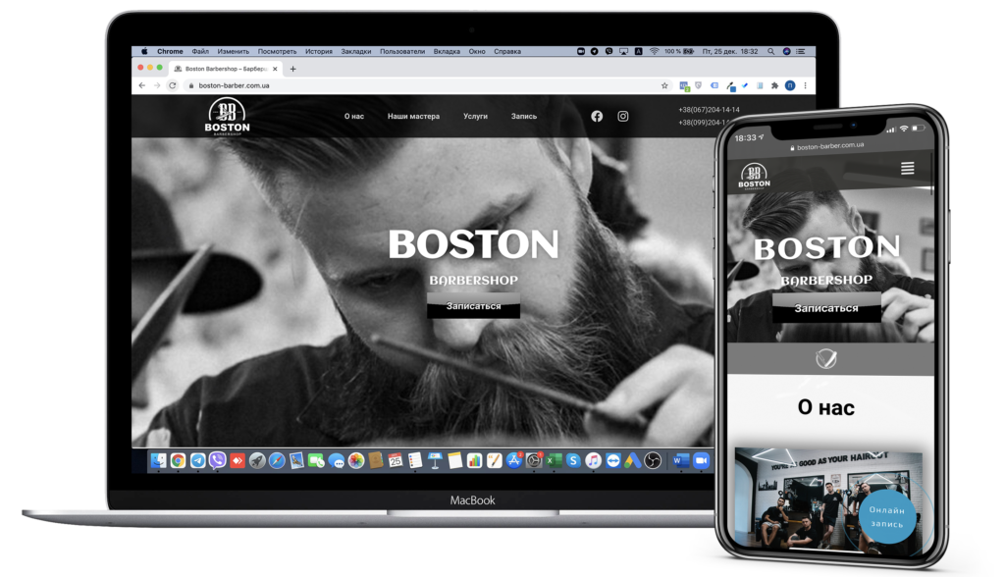Open the Изменить menu
This screenshot has width=1005, height=577.
click(234, 51)
